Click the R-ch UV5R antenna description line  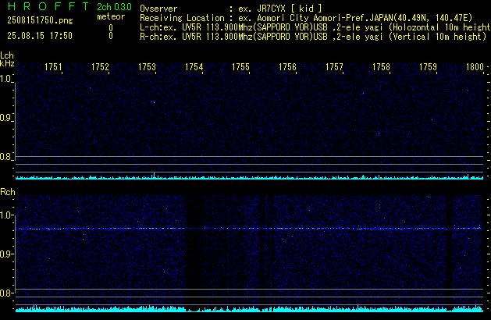tap(313, 37)
